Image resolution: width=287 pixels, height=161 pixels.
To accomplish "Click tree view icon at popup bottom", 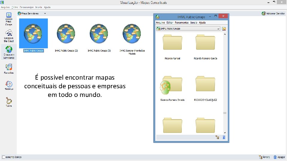I will click(217, 137).
